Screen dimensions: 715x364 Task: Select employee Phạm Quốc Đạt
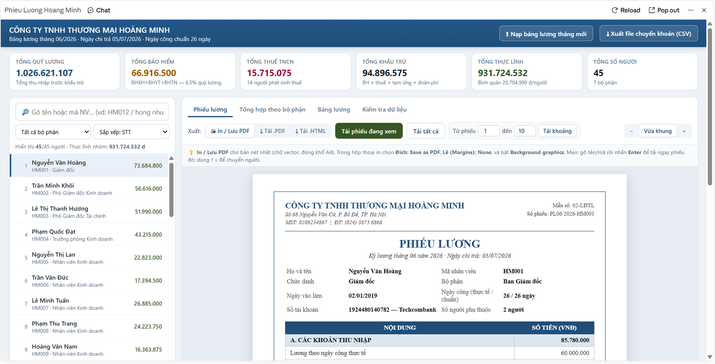tap(89, 234)
